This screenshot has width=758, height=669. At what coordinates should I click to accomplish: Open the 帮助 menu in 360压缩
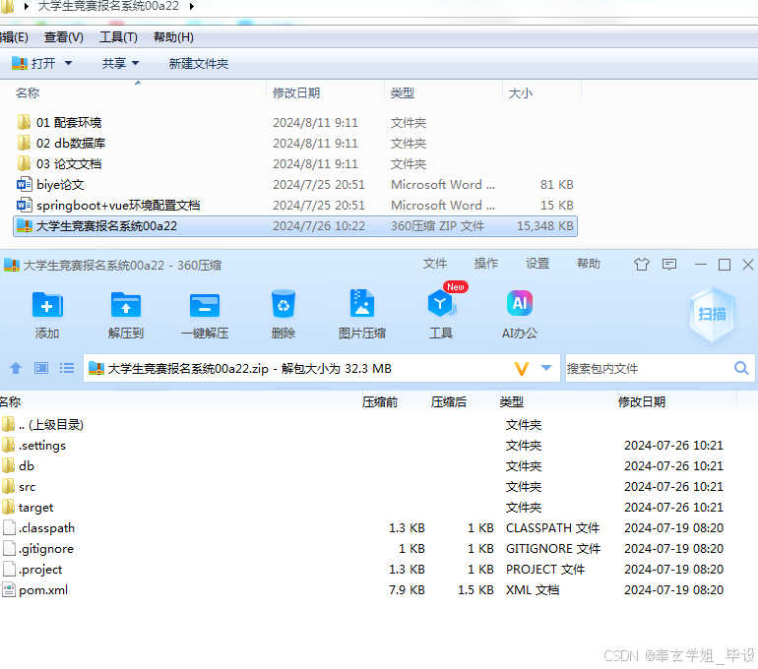589,264
